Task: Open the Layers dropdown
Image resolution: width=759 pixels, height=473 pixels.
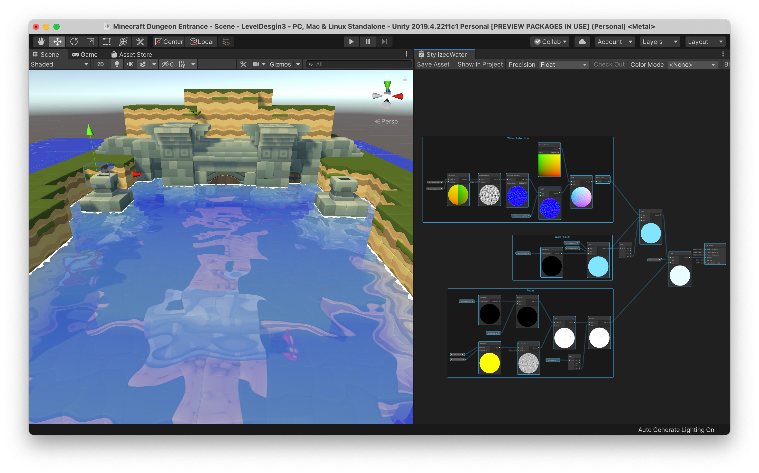Action: (x=660, y=42)
